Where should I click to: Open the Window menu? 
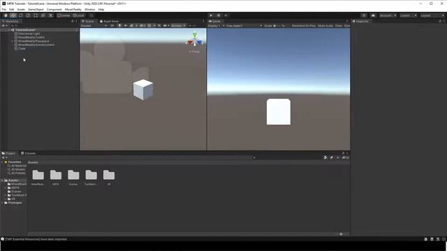pos(89,9)
